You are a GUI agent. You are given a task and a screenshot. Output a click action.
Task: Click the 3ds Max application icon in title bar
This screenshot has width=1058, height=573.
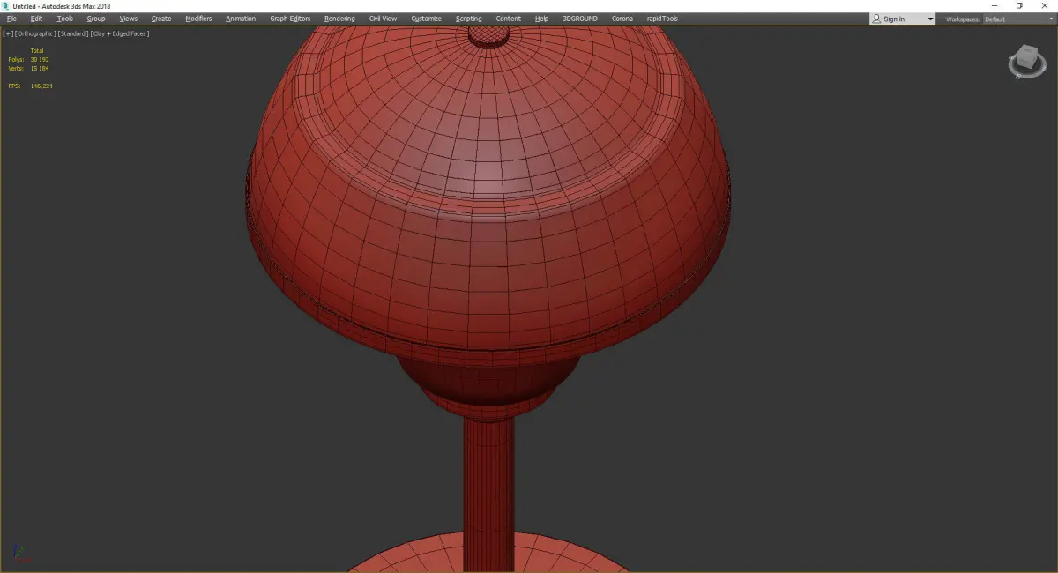click(5, 5)
